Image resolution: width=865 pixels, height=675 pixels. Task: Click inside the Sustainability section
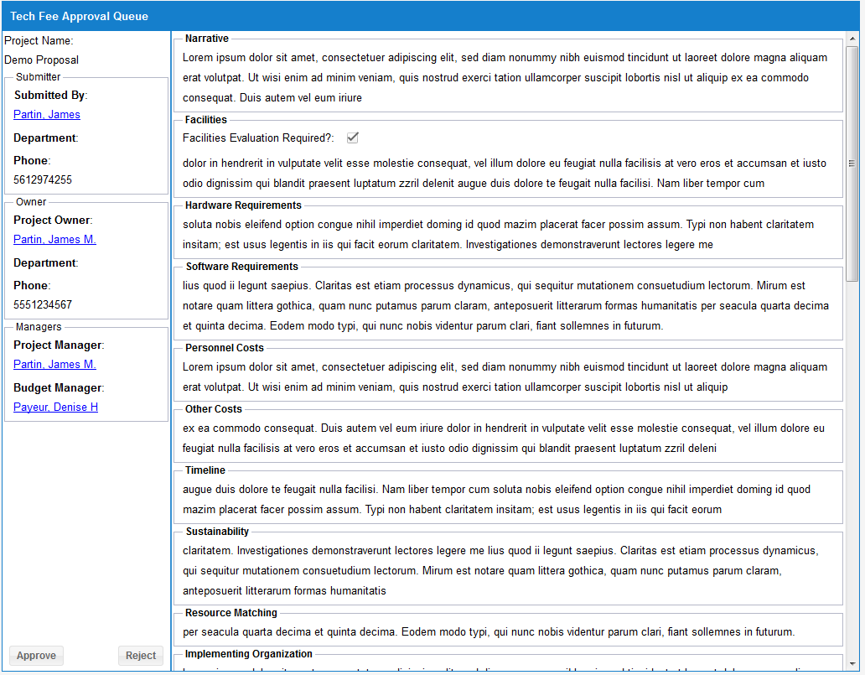[500, 571]
